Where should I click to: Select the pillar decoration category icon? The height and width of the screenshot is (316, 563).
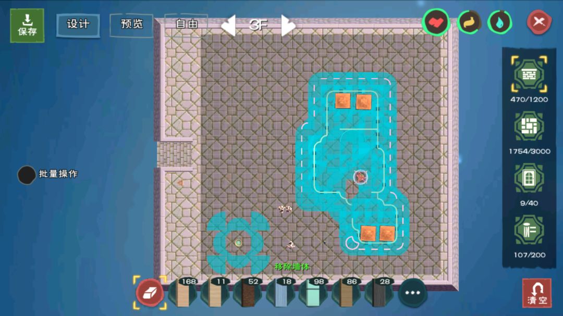pos(529,230)
